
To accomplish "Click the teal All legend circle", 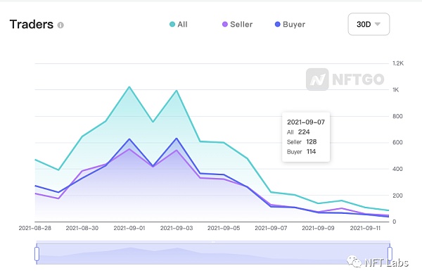I will [172, 24].
